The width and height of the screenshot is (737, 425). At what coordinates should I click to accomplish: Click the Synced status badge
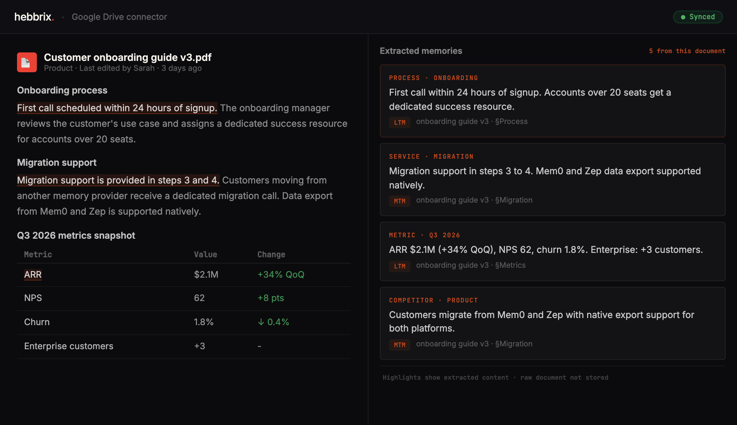click(x=698, y=17)
